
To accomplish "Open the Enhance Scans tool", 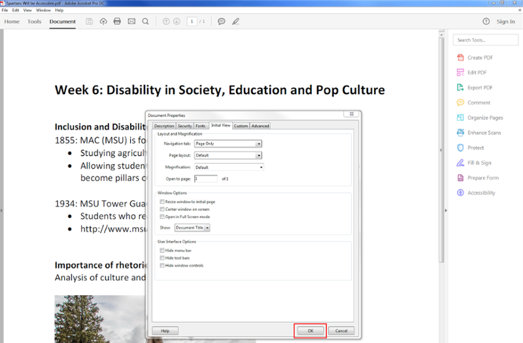I will pyautogui.click(x=479, y=133).
